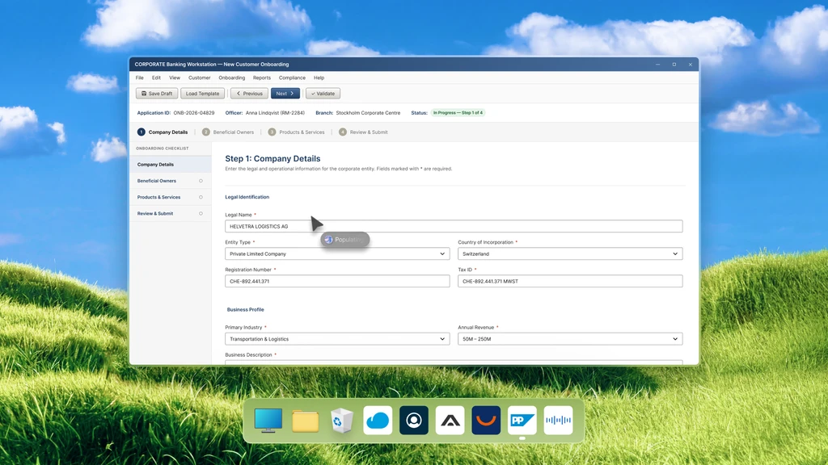The image size is (828, 465).
Task: Click the Legal Name input field
Action: click(454, 226)
